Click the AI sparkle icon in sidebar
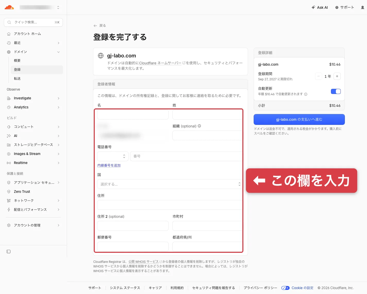The image size is (367, 294). click(x=9, y=136)
